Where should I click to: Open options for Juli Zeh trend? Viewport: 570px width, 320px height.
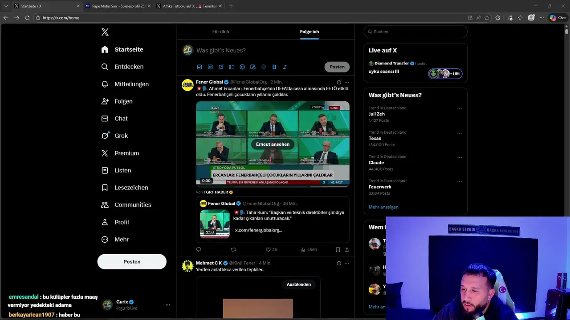460,109
